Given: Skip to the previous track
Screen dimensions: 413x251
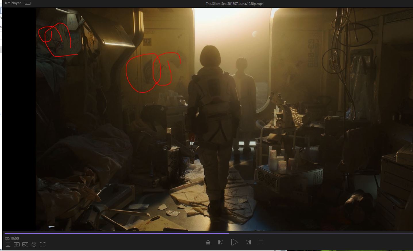Looking at the screenshot, I should point(221,242).
